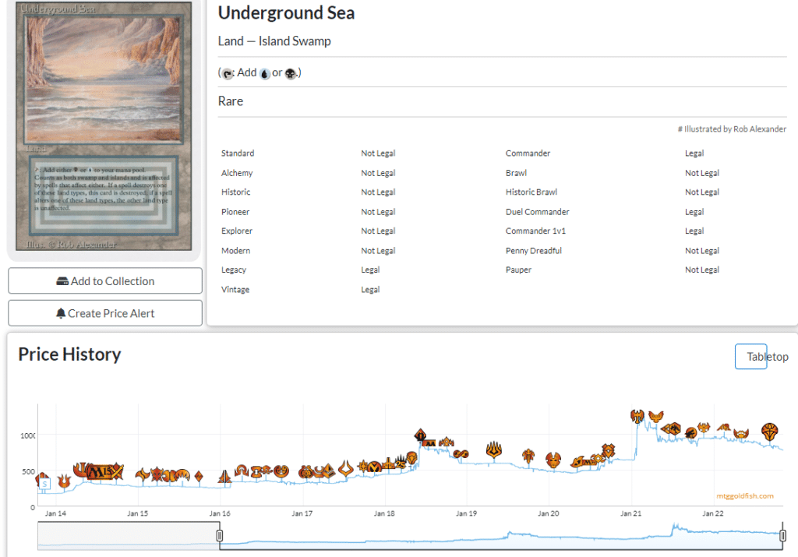
Task: Click the blue mana symbol in the card text
Action: [264, 73]
